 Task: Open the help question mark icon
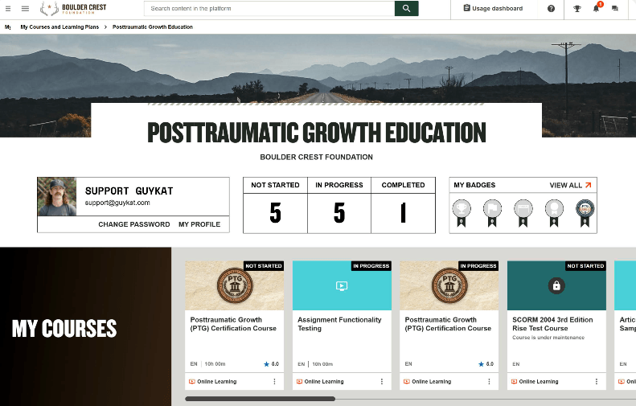[551, 9]
